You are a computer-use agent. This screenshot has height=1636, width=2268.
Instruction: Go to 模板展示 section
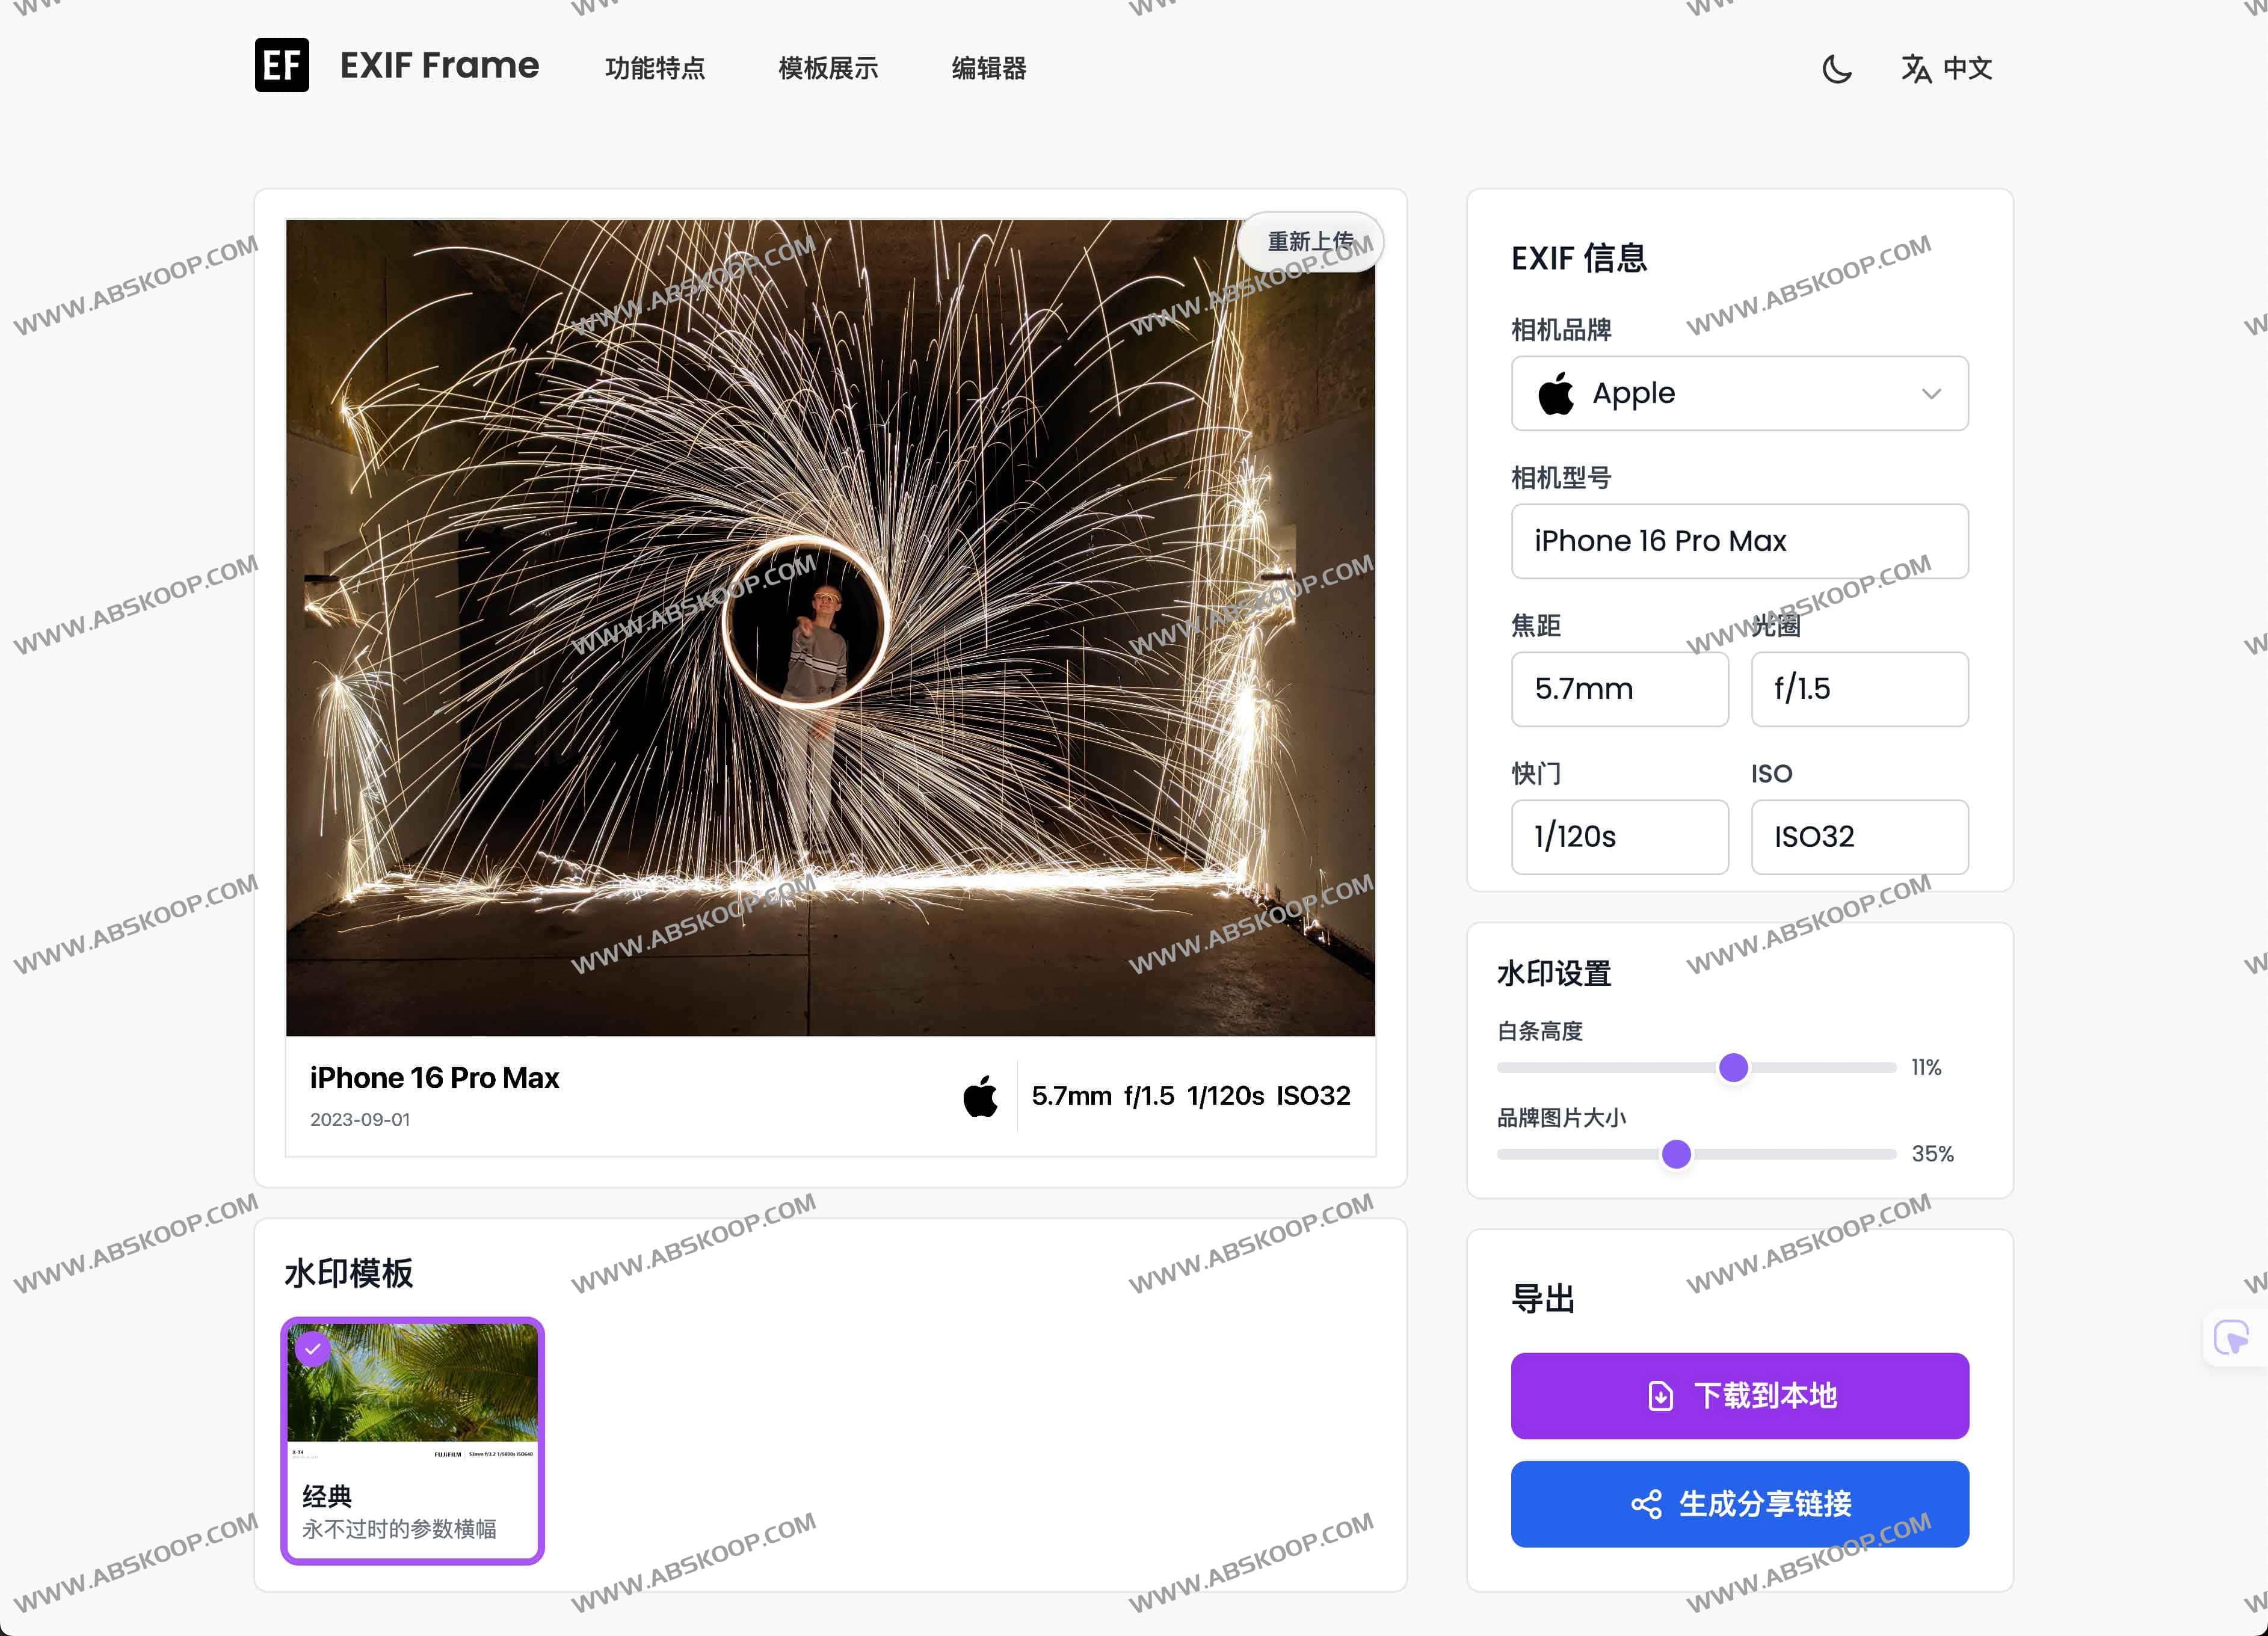point(828,69)
